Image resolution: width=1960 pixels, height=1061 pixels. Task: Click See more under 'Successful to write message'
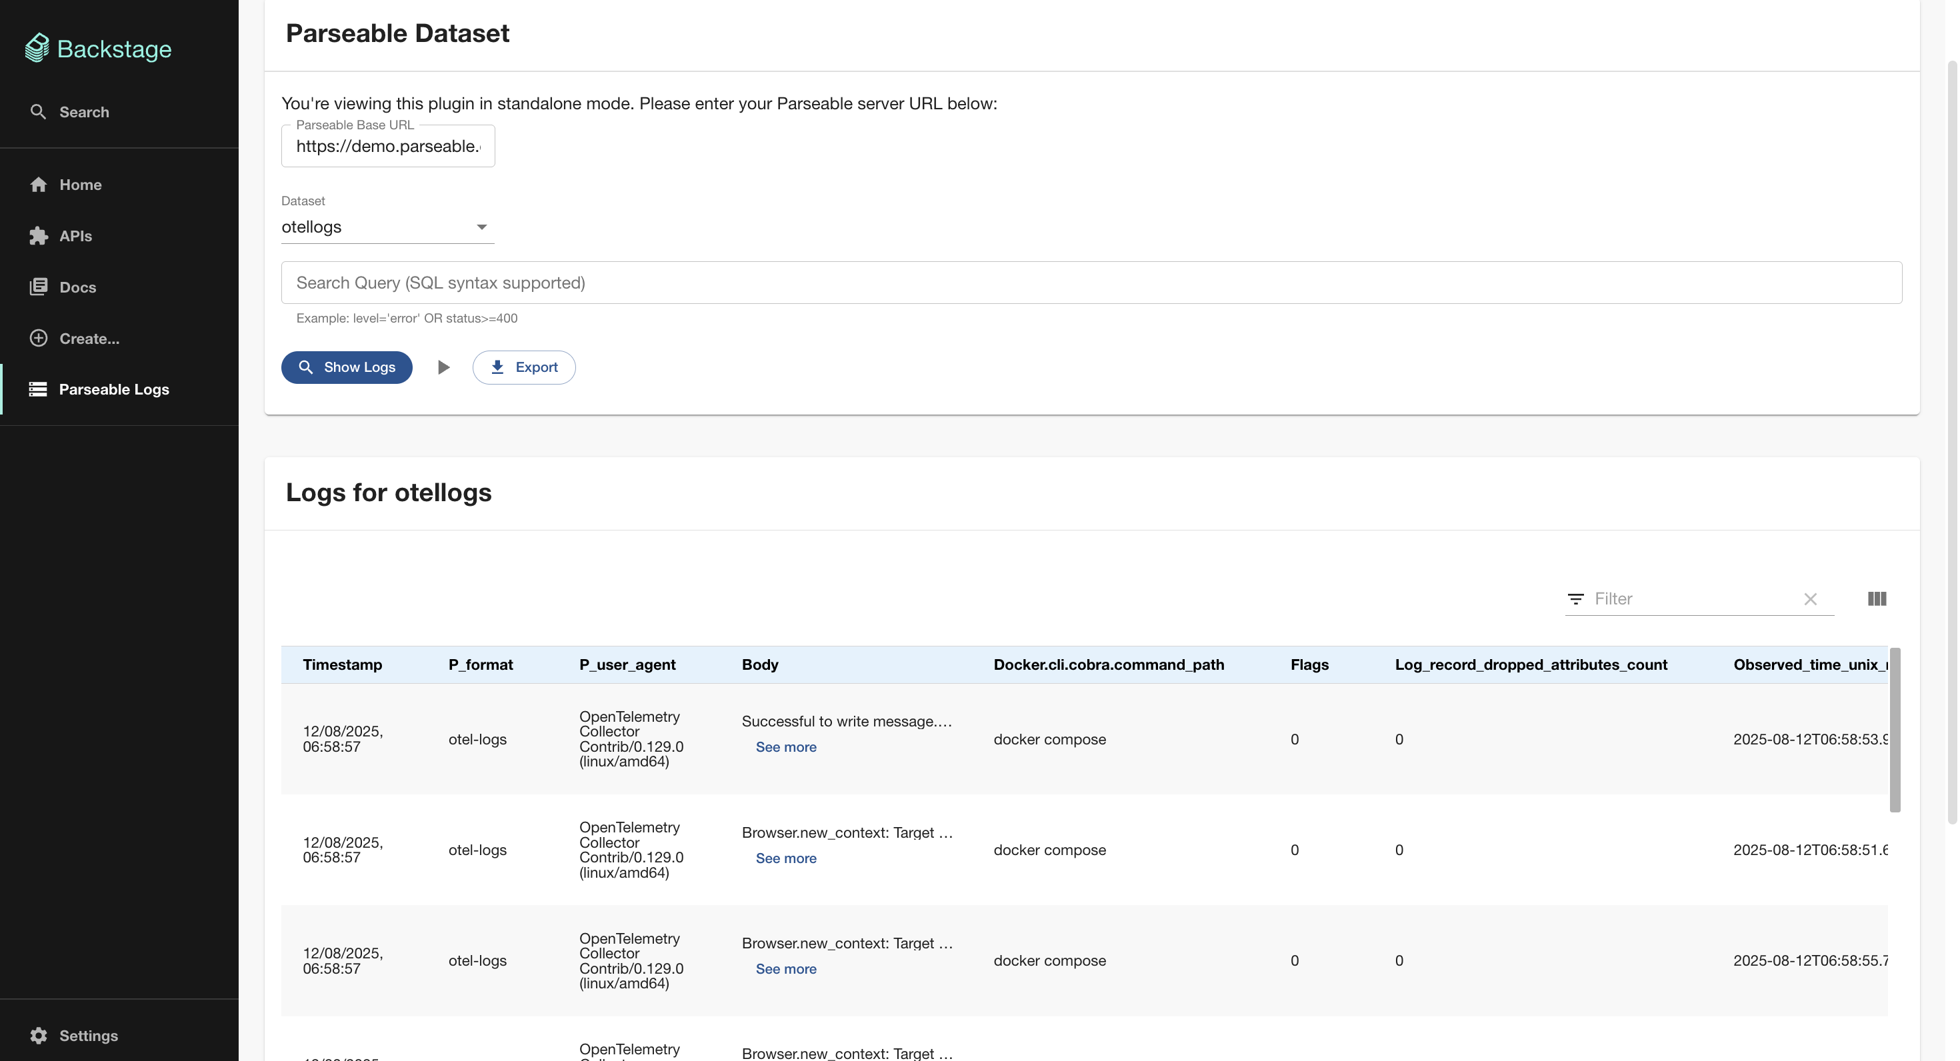coord(786,747)
